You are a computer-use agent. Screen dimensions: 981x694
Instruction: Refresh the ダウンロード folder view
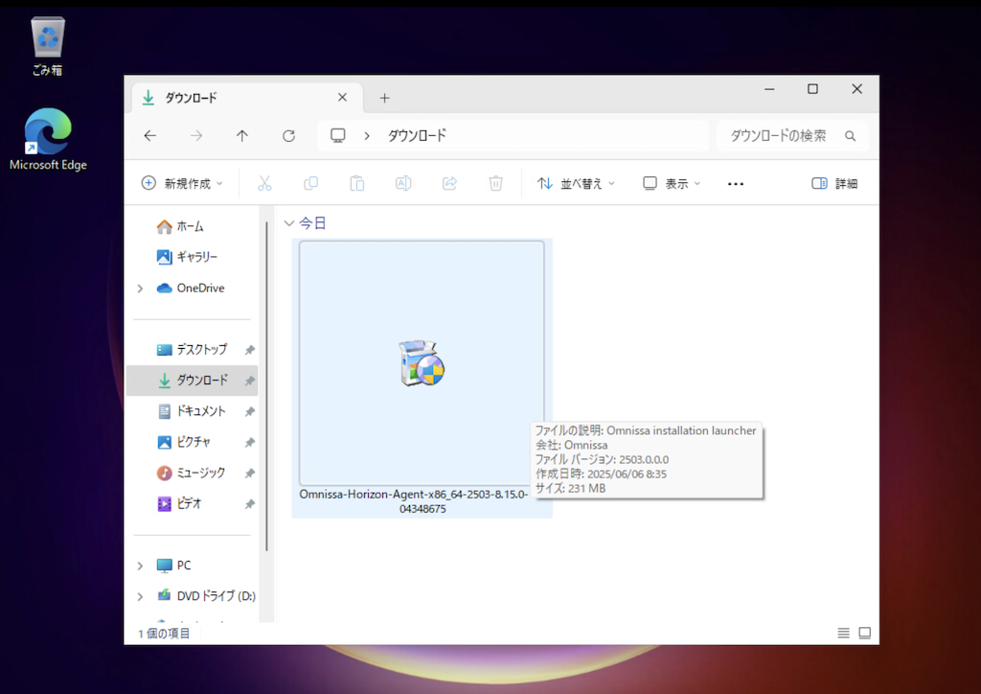(288, 136)
